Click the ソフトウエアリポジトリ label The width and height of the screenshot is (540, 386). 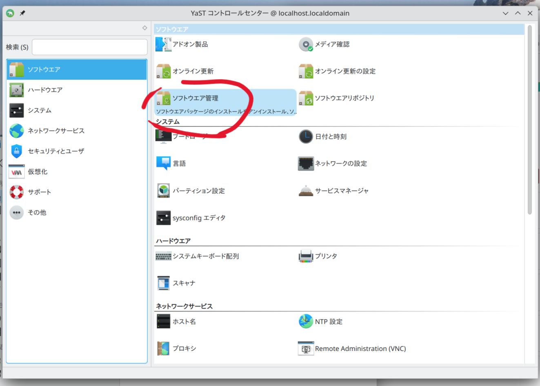pyautogui.click(x=344, y=98)
